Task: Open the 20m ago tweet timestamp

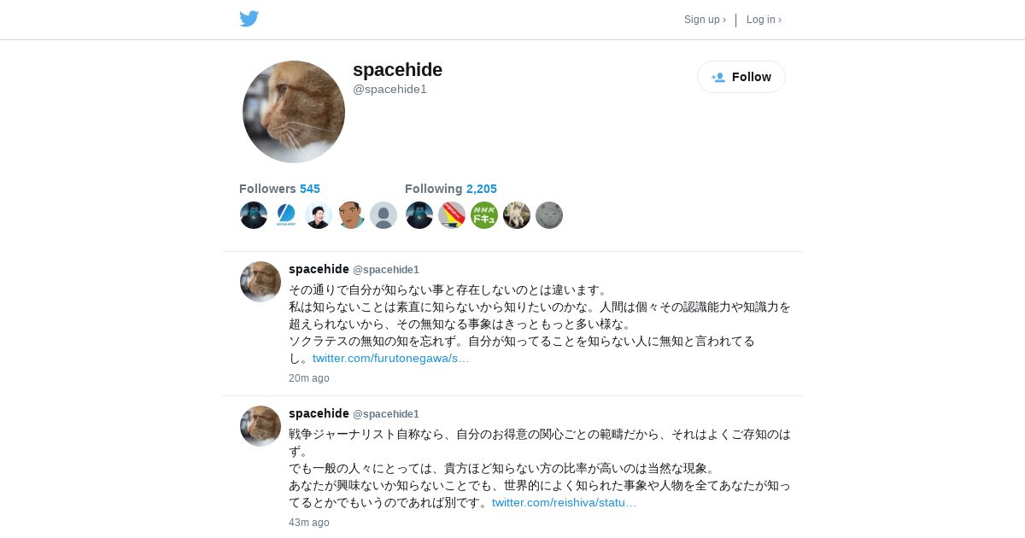Action: [x=309, y=378]
